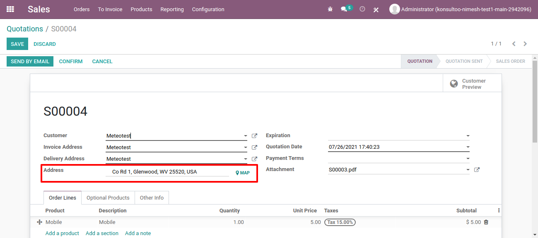The height and width of the screenshot is (238, 538).
Task: Cancel the quotation
Action: tap(102, 62)
